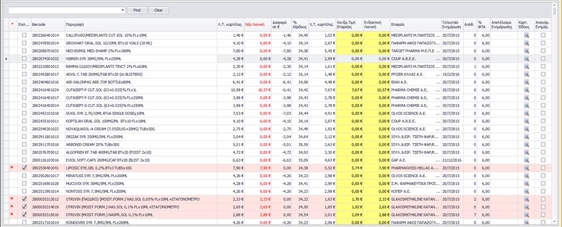Screen dimensions: 562x227
Task: Click inside the search text field
Action: 65,10
